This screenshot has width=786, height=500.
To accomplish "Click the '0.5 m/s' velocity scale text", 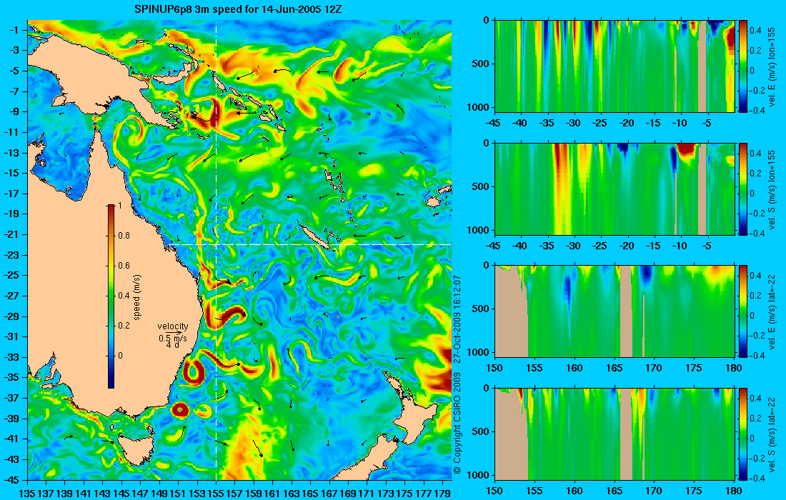I will click(173, 339).
